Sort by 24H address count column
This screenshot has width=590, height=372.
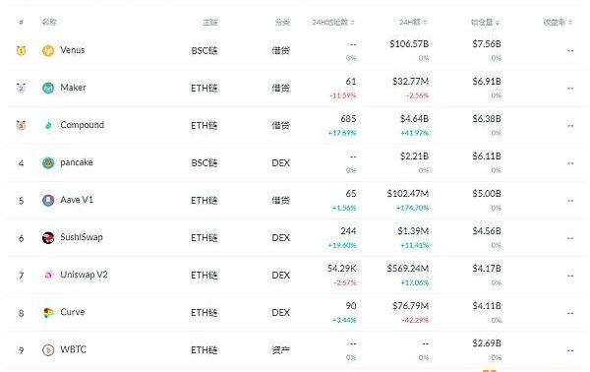click(333, 23)
